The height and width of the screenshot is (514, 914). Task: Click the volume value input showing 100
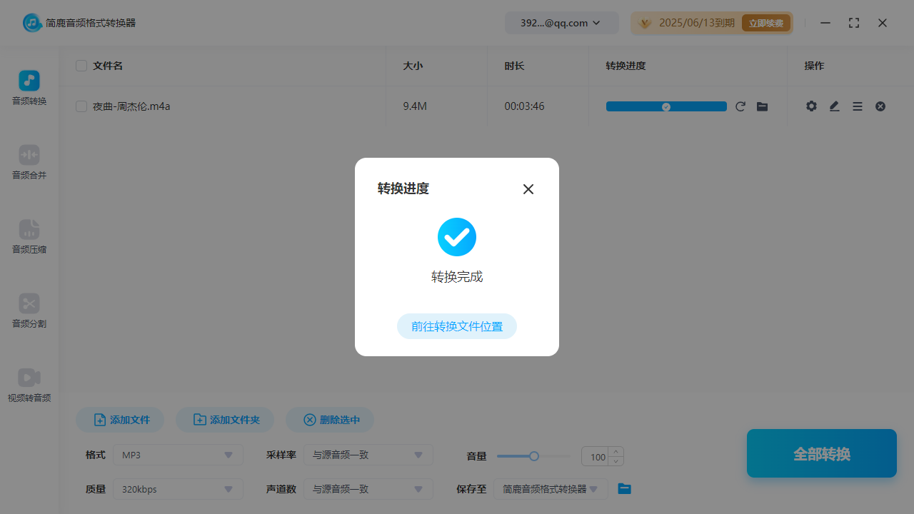[598, 455]
